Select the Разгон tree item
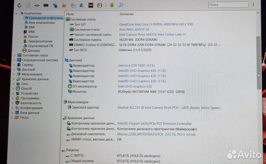The height and width of the screenshot is (164, 266). tap(31, 37)
